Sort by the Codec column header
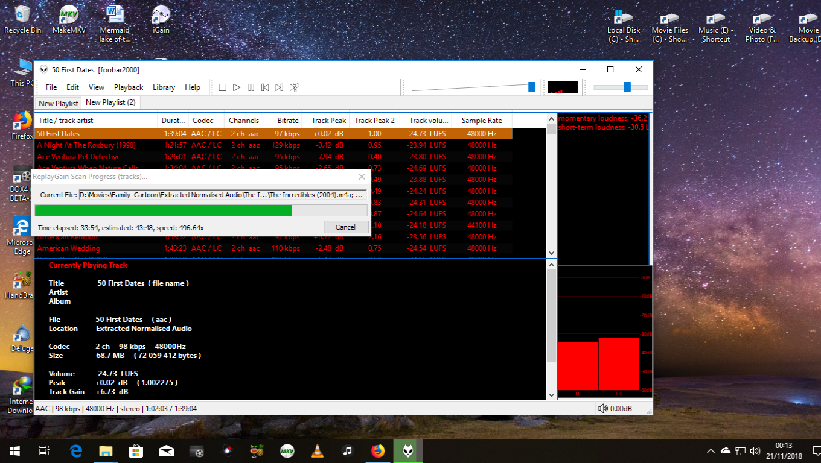This screenshot has height=463, width=821. pos(206,121)
